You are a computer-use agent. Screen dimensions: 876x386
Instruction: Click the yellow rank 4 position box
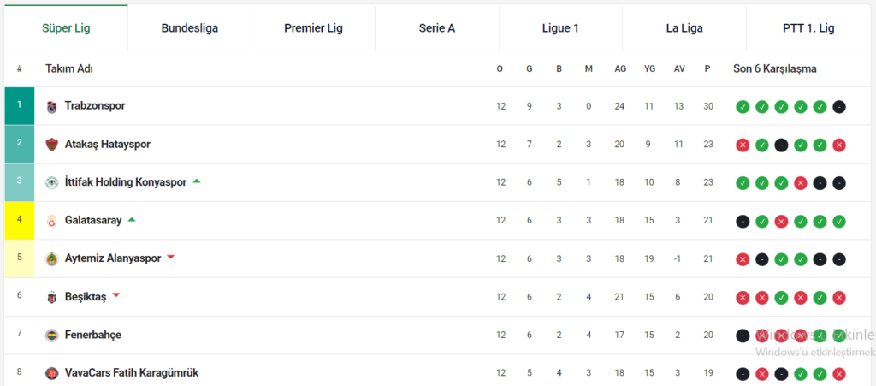[x=20, y=221]
